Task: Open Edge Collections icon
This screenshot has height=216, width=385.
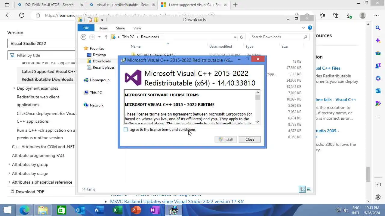Action: 336,15
